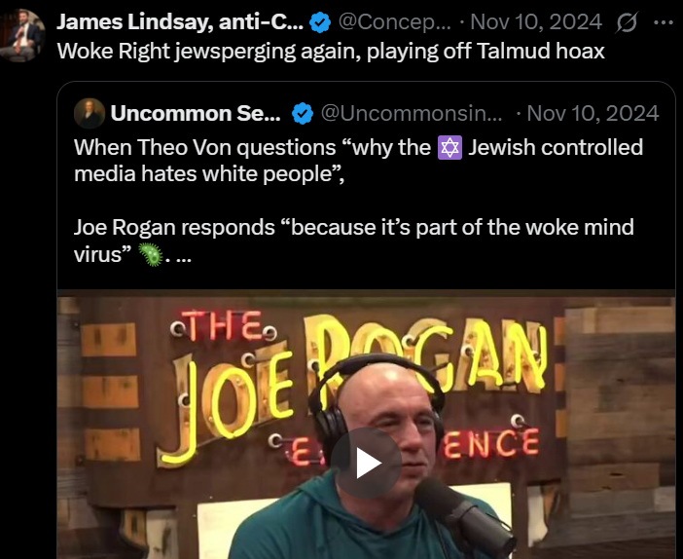683x559 pixels.
Task: Open the quoted post's Nov 10, 2024 timestamp
Action: 593,113
